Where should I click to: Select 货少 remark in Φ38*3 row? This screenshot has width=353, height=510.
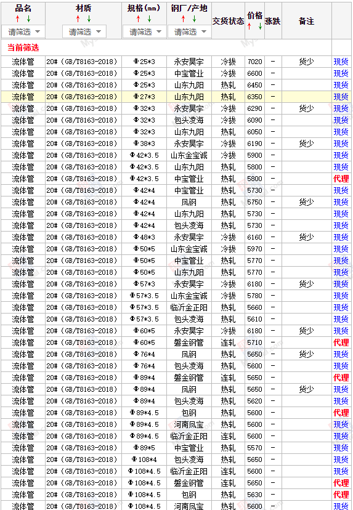tap(306, 144)
